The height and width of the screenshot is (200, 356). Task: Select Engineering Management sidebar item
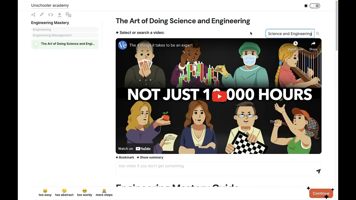pos(65,35)
